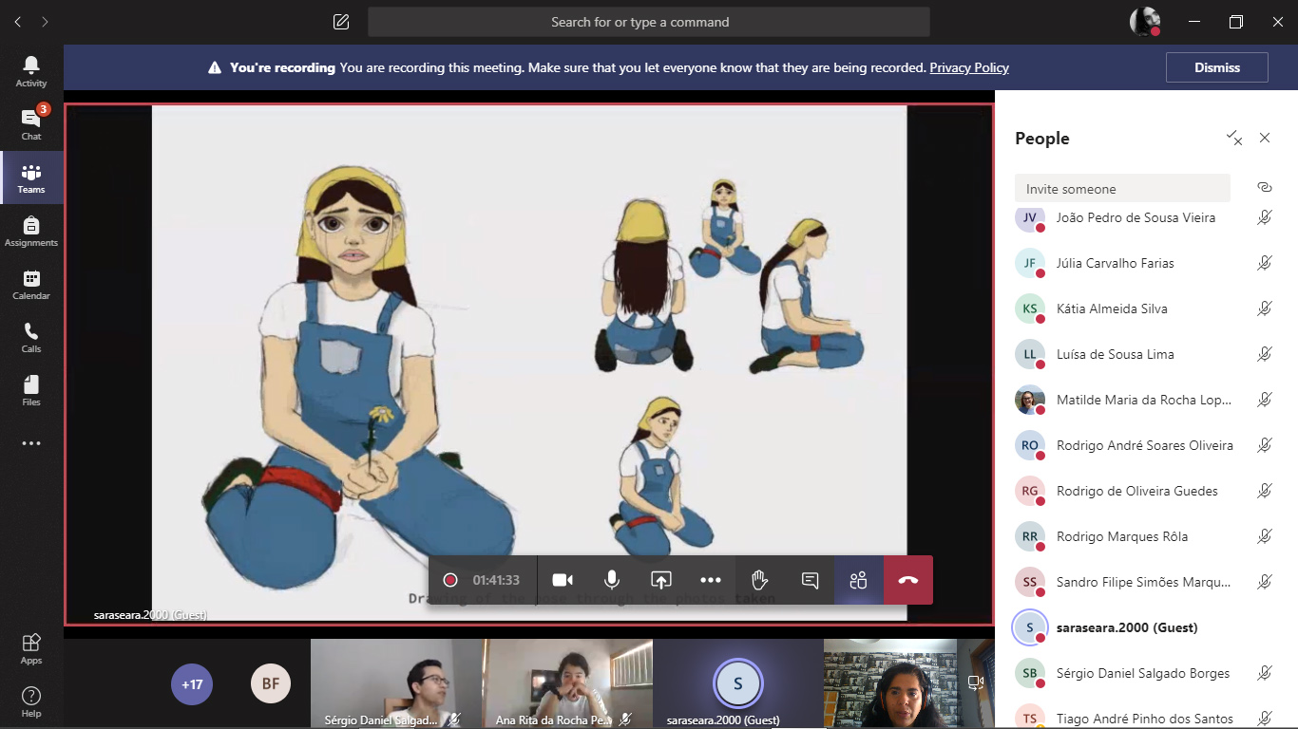
Task: Click the Invite someone field
Action: pos(1122,188)
